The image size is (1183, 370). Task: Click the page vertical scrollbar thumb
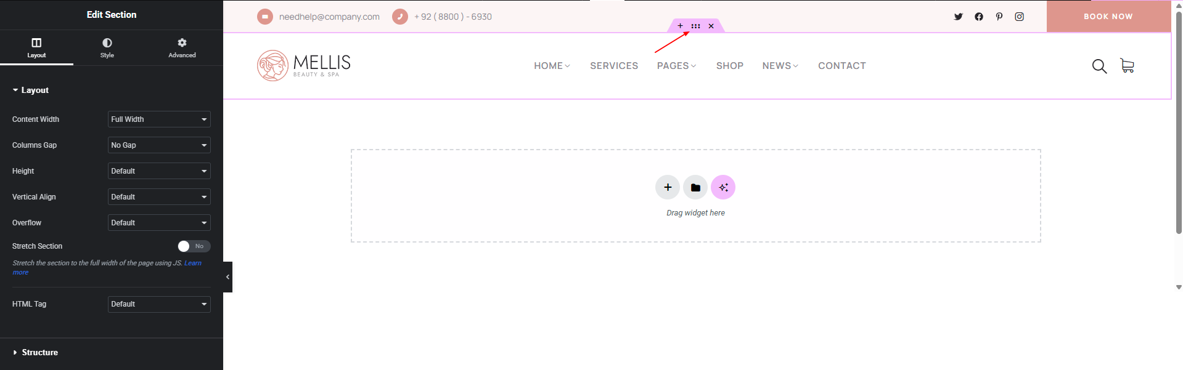(x=1179, y=123)
